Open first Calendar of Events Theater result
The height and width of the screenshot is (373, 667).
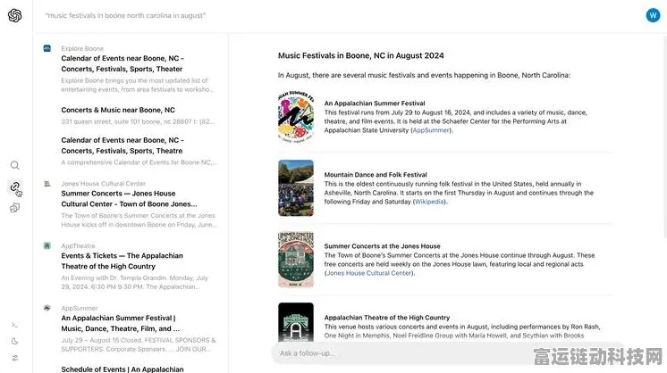[x=122, y=63]
